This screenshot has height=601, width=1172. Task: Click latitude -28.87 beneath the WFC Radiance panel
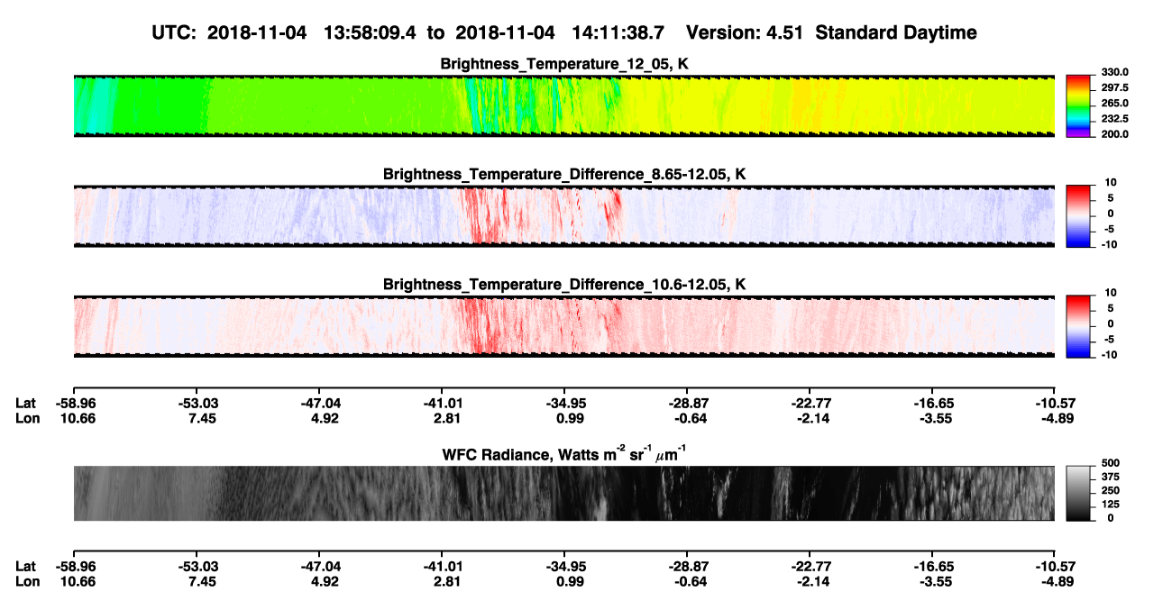point(687,566)
